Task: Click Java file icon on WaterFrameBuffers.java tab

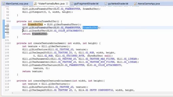Action: pyautogui.click(x=35, y=4)
